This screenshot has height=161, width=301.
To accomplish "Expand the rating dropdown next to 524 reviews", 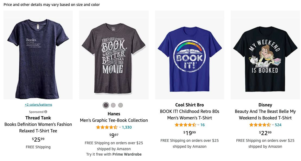I will click(x=273, y=125).
